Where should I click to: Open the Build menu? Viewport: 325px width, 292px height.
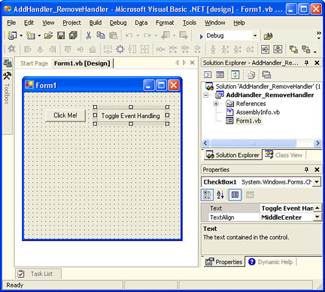(x=96, y=23)
